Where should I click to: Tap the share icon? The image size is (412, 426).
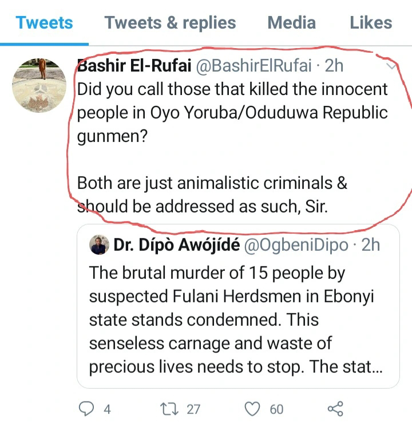tap(335, 408)
